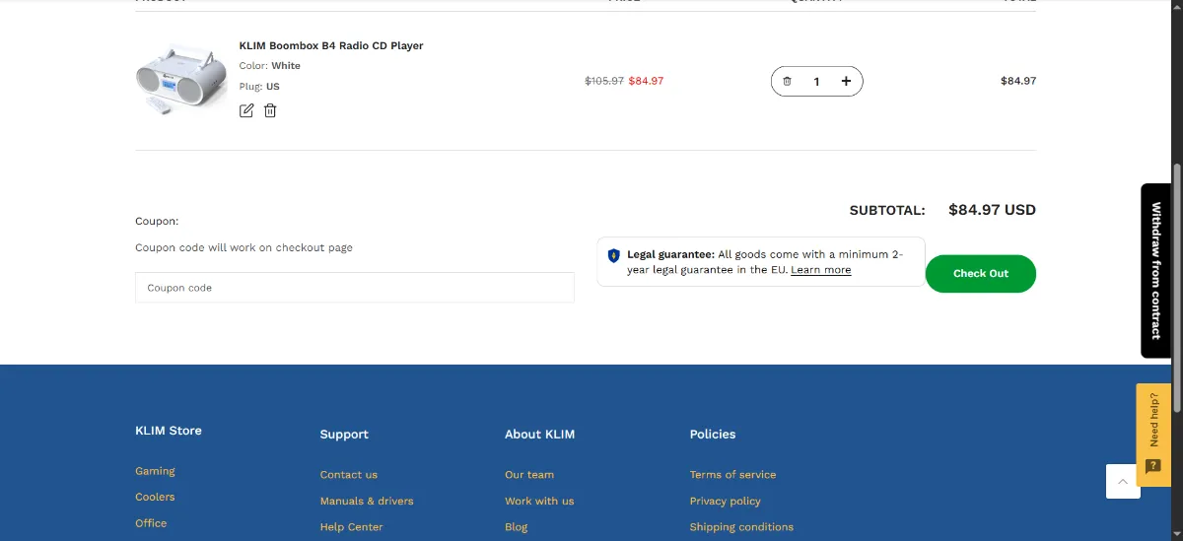Open KLIM Boombox B4 Radio CD Player title

pyautogui.click(x=331, y=45)
